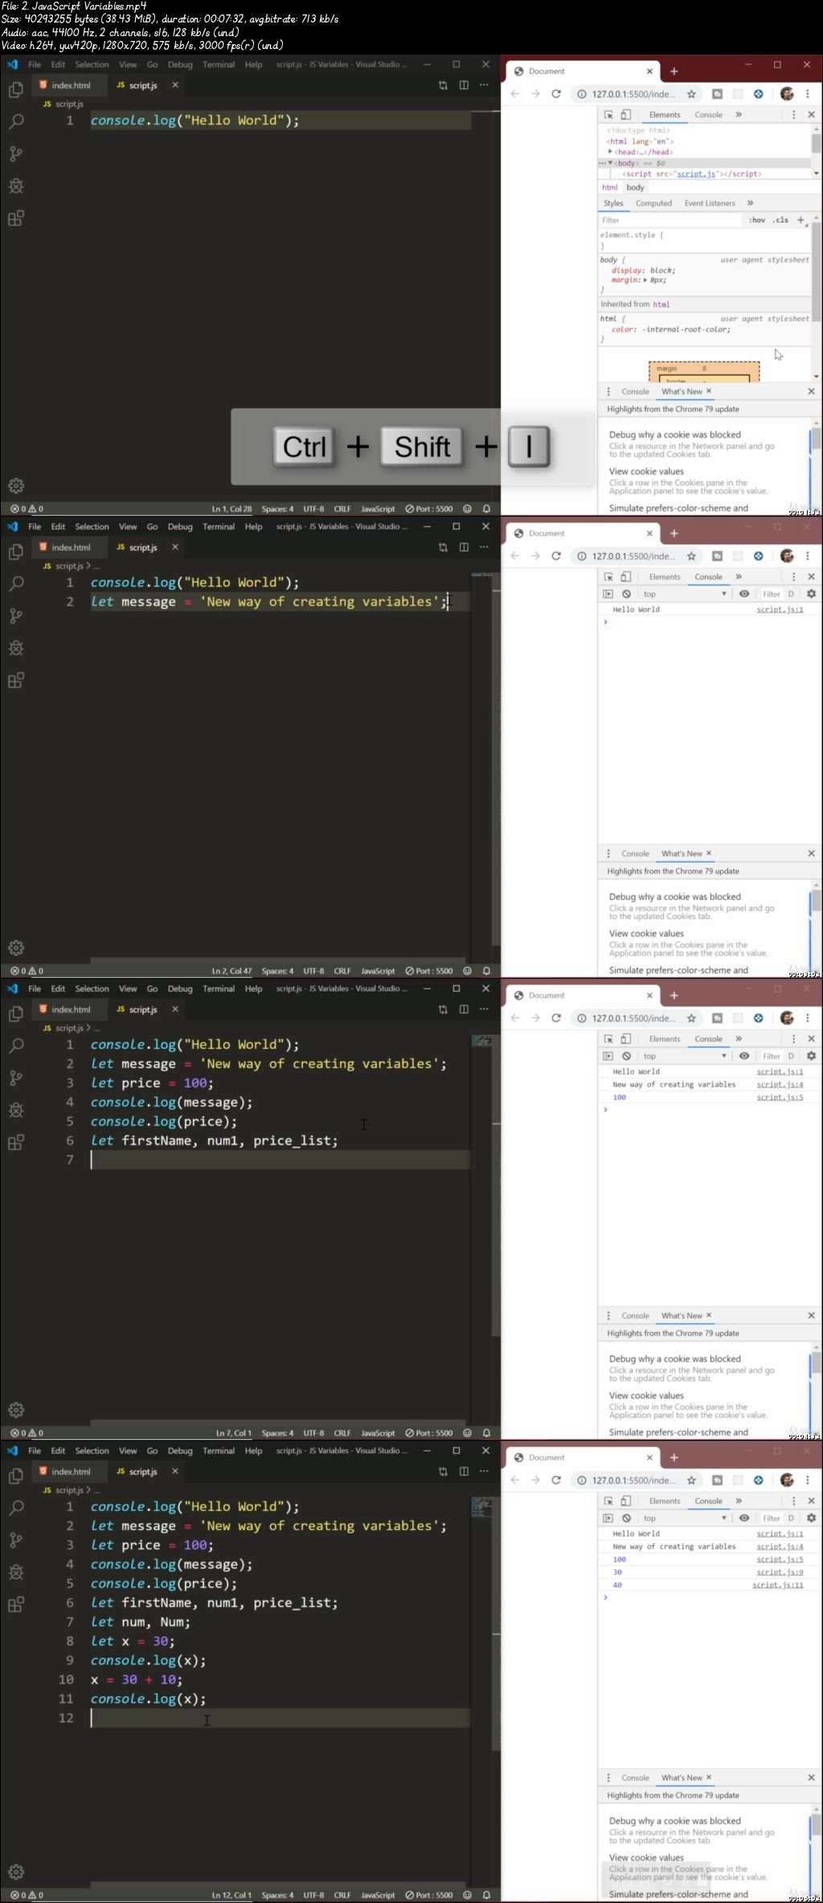Collapse the body node triangle in Elements tree

click(610, 163)
